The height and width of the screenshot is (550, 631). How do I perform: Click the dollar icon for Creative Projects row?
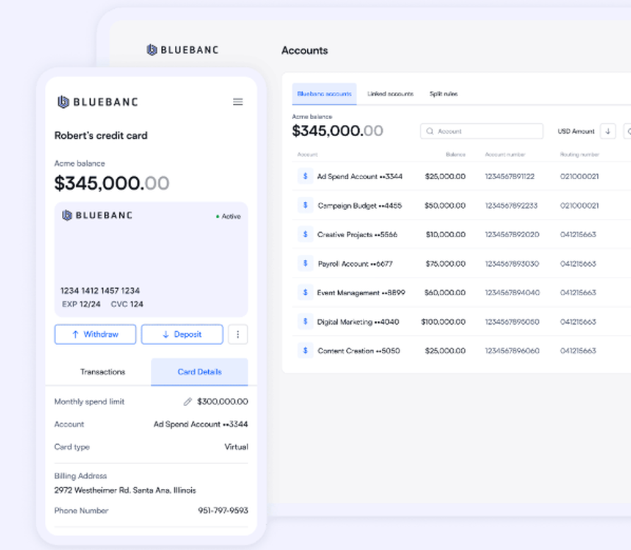[x=305, y=234]
